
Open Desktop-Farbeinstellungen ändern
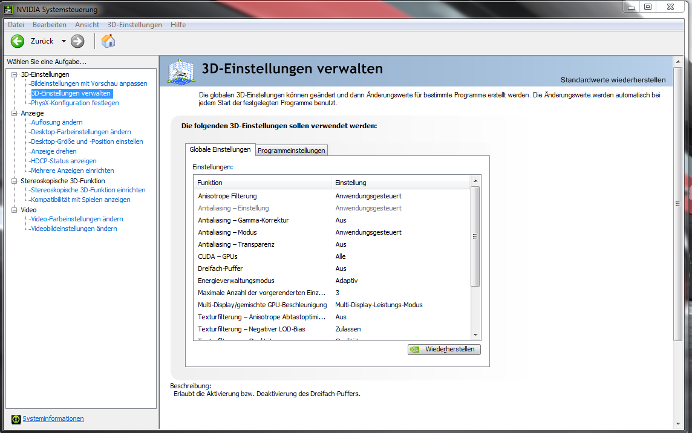coord(81,132)
